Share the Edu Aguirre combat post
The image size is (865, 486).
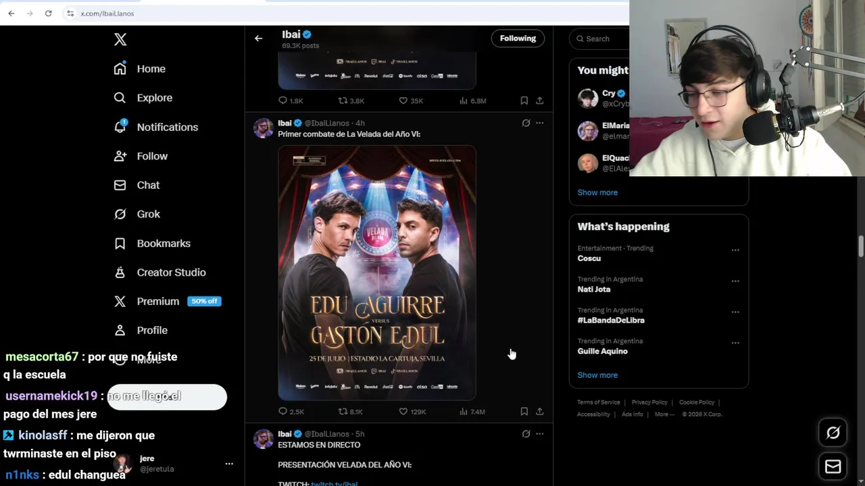[x=539, y=411]
